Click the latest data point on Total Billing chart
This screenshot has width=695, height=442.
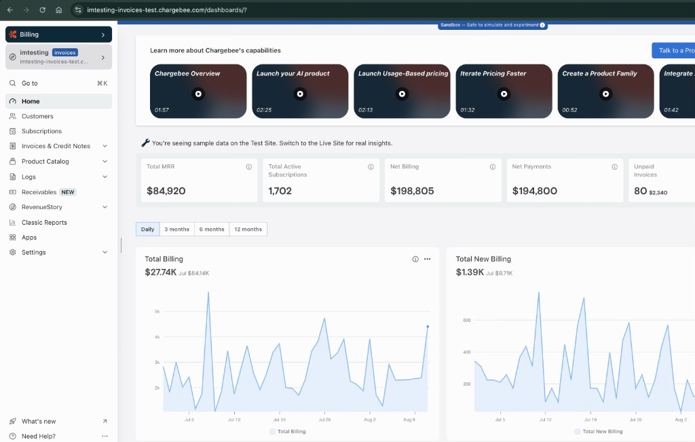pos(428,327)
